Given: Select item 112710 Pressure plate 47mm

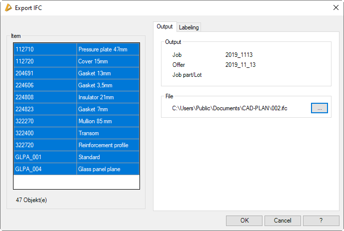Looking at the screenshot, I should (x=76, y=49).
